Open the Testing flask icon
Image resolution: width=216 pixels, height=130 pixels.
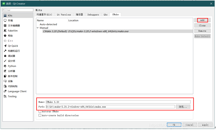(5, 96)
